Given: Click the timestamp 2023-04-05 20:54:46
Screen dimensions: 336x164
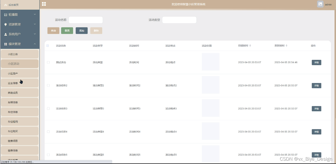Looking at the screenshot, I should tap(286, 62).
